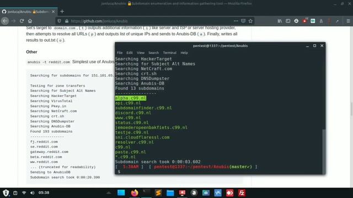Open Firefox library icon
The height and width of the screenshot is (198, 353).
coord(280,21)
